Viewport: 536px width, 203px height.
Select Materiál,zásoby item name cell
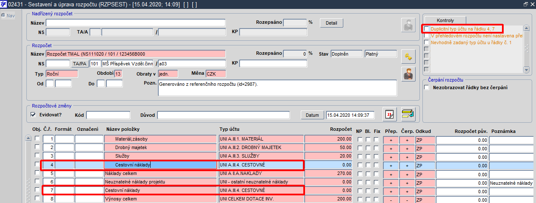(x=161, y=139)
